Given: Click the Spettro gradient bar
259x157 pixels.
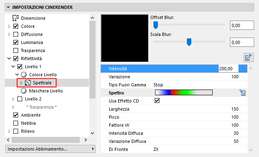Looking at the screenshot, I should tap(184, 92).
